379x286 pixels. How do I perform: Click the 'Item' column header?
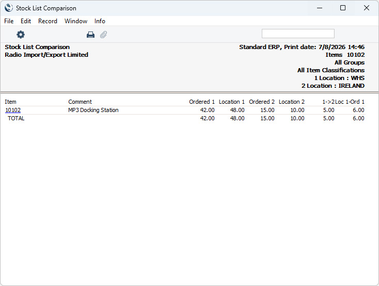[11, 102]
